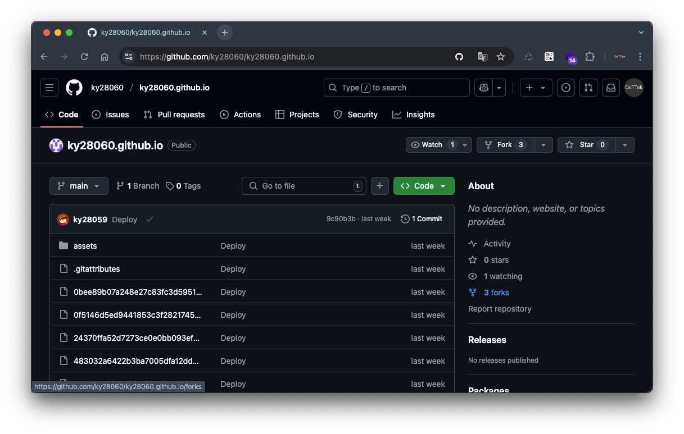Open the Projects tab
684x434 pixels.
click(x=297, y=115)
